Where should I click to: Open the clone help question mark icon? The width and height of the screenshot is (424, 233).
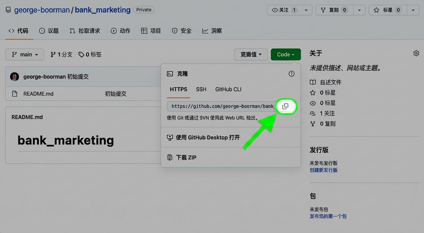pyautogui.click(x=292, y=74)
